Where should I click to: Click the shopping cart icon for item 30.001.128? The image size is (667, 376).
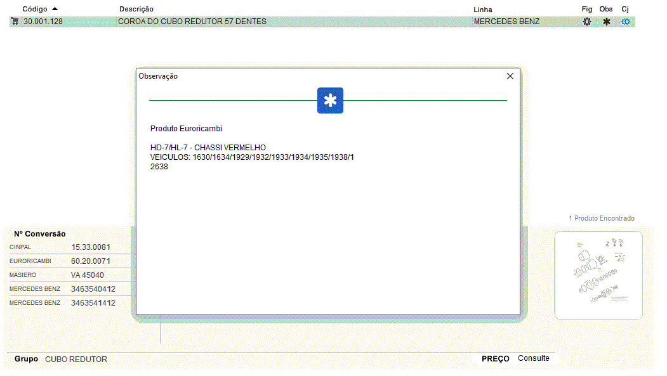15,22
